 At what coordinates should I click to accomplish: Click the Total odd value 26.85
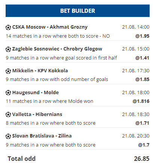coord(142,159)
